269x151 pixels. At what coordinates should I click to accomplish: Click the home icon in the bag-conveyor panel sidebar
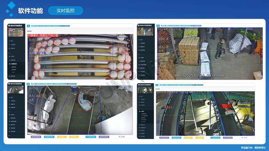pyautogui.click(x=10, y=97)
